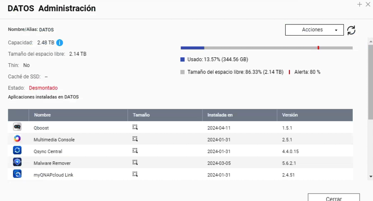Refresh the volume information
This screenshot has height=201, width=373.
pos(351,30)
